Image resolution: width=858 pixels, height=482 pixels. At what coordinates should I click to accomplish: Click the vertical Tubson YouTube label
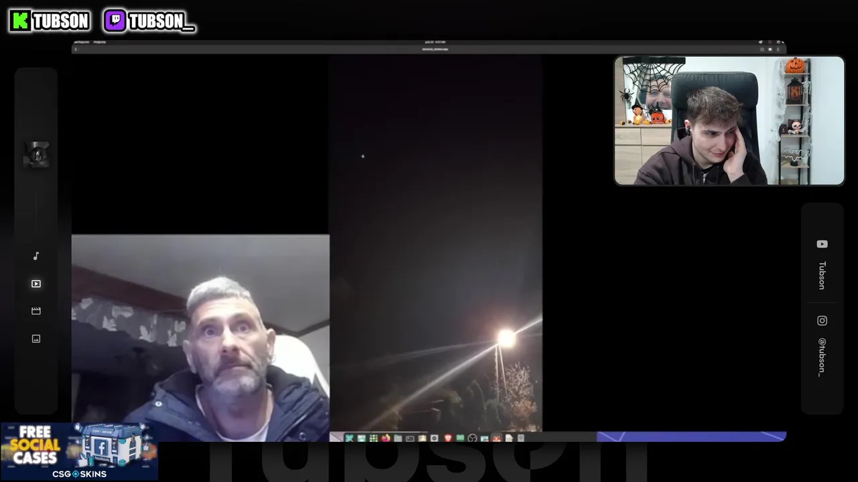(x=822, y=275)
